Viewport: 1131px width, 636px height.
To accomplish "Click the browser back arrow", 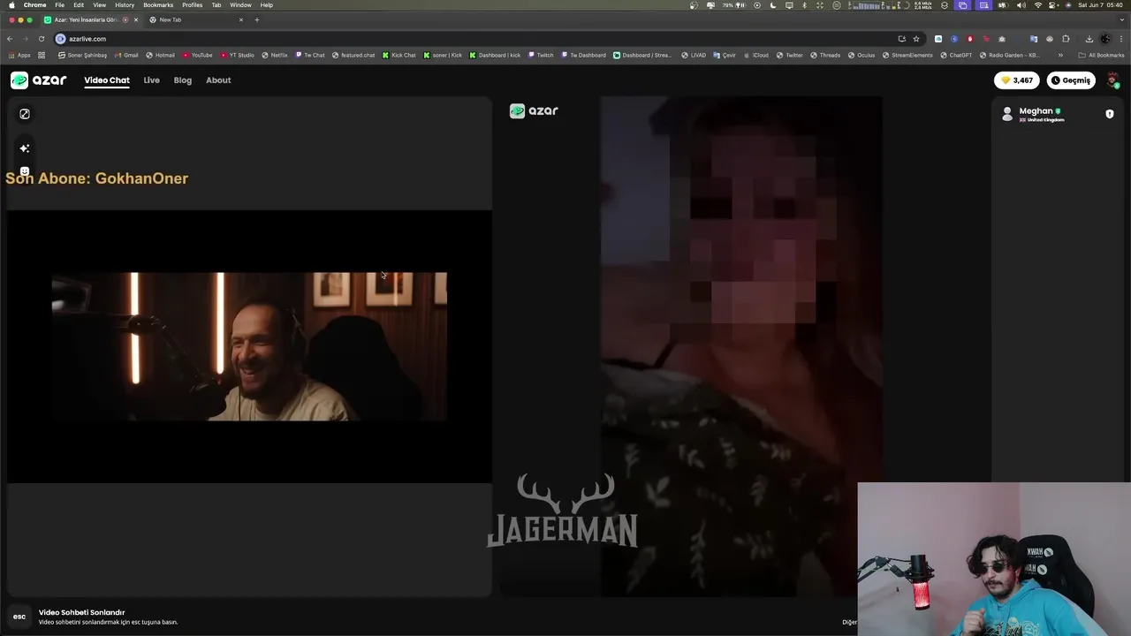I will tap(10, 39).
